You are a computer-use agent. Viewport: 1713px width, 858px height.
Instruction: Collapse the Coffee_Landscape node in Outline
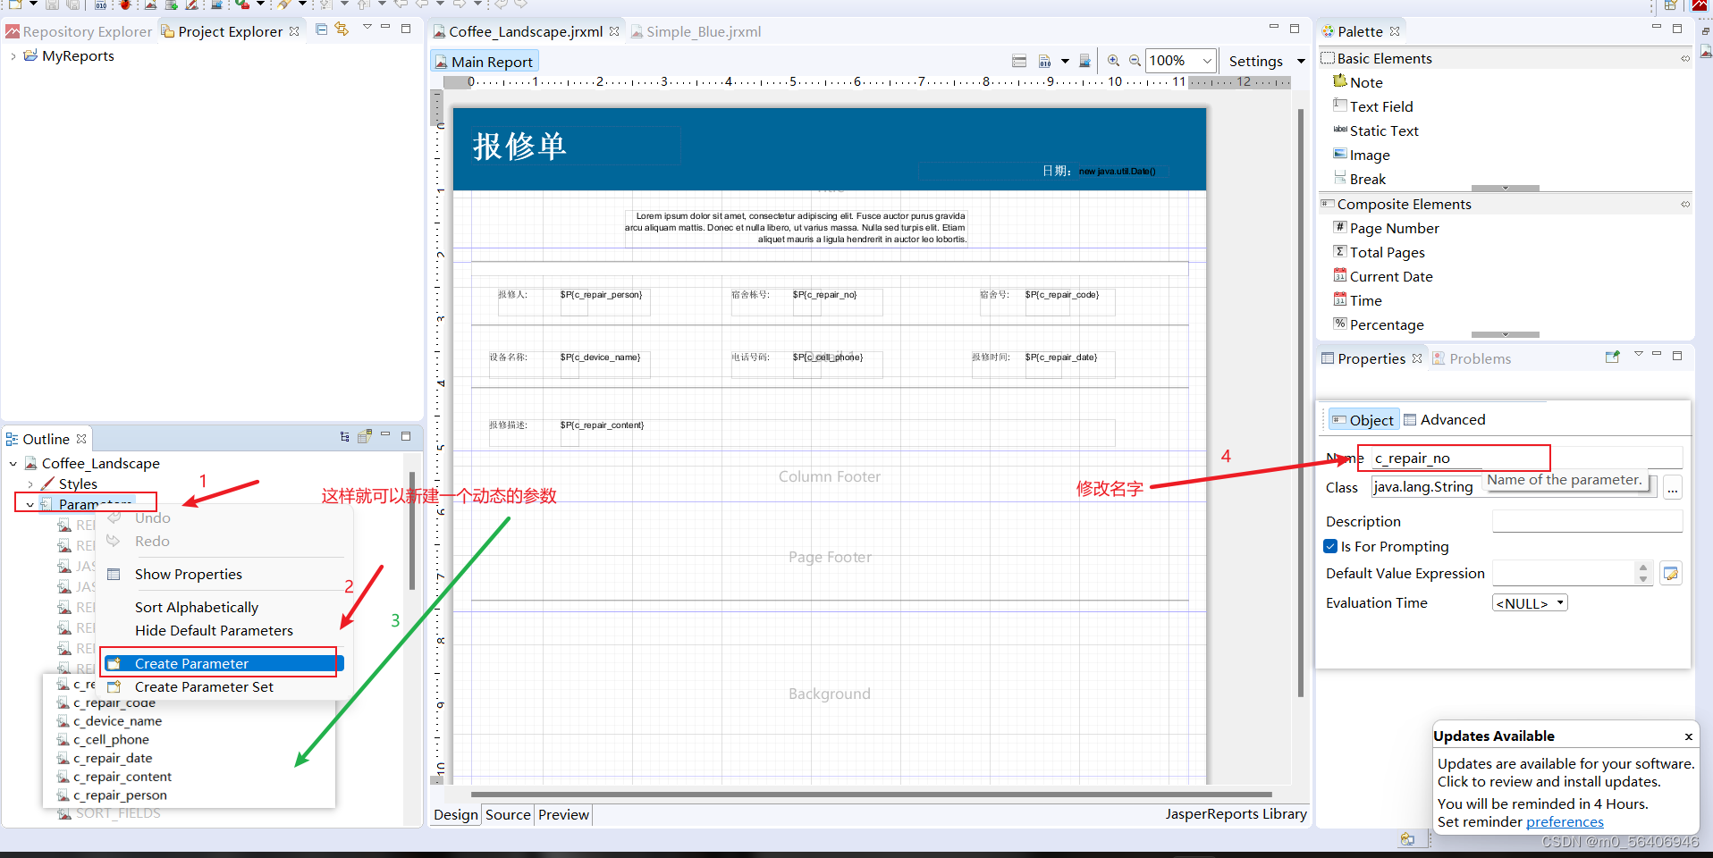13,463
